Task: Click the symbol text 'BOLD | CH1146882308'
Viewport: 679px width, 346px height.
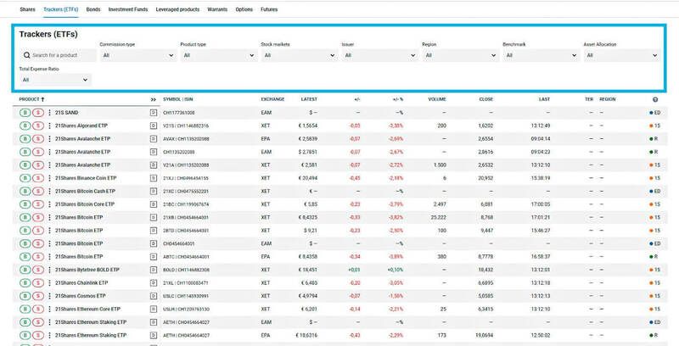Action: coord(186,270)
